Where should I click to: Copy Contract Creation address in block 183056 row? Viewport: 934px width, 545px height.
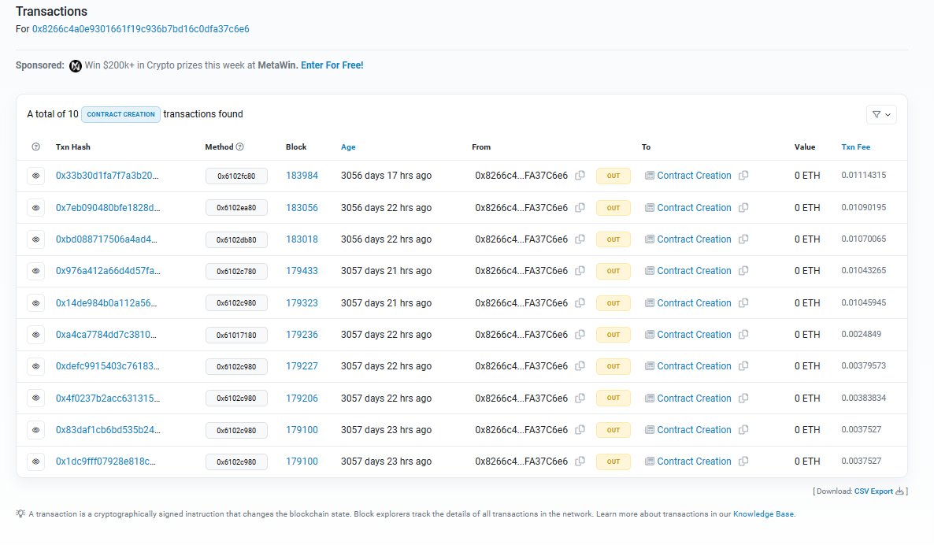(x=743, y=208)
